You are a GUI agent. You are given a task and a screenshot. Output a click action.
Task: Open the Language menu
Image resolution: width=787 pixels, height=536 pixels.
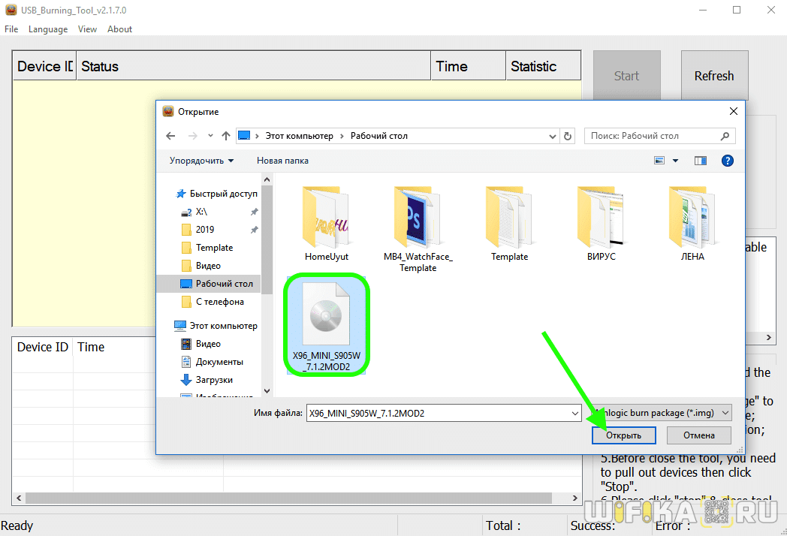[48, 29]
